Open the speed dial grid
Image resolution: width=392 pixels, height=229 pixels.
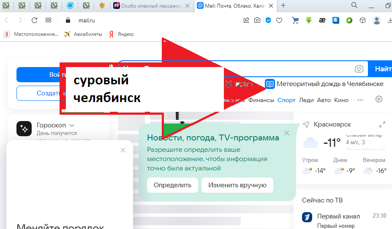48,20
